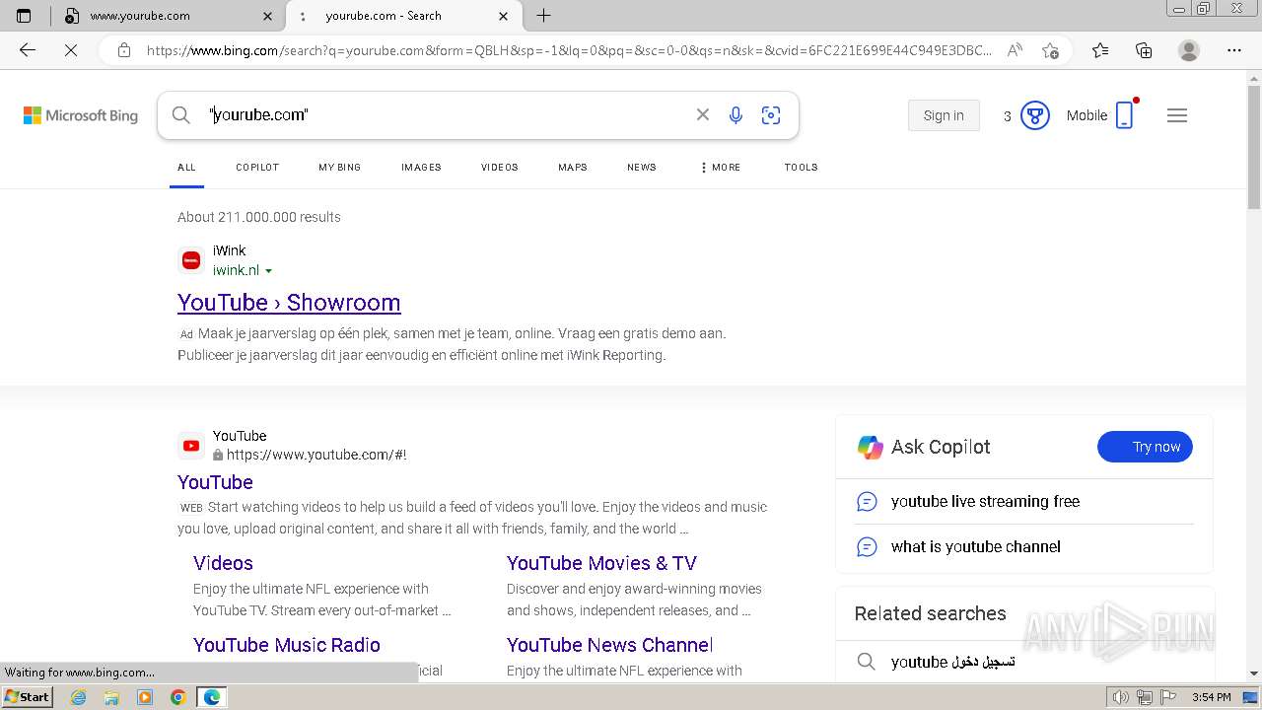The image size is (1262, 710).
Task: Click the youtube.com result URL
Action: [316, 455]
